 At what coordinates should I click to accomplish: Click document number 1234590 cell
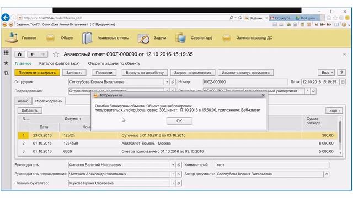[71, 143]
